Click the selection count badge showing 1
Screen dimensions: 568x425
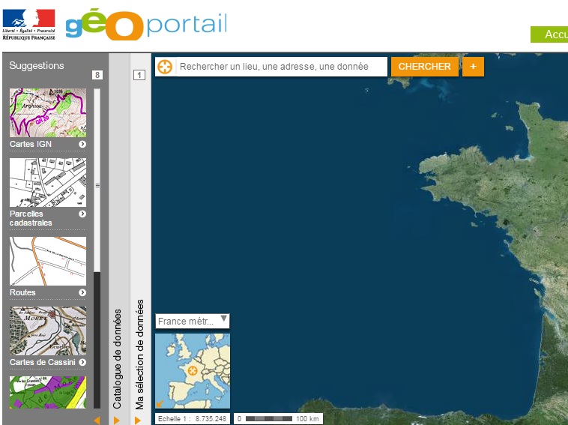pos(139,75)
